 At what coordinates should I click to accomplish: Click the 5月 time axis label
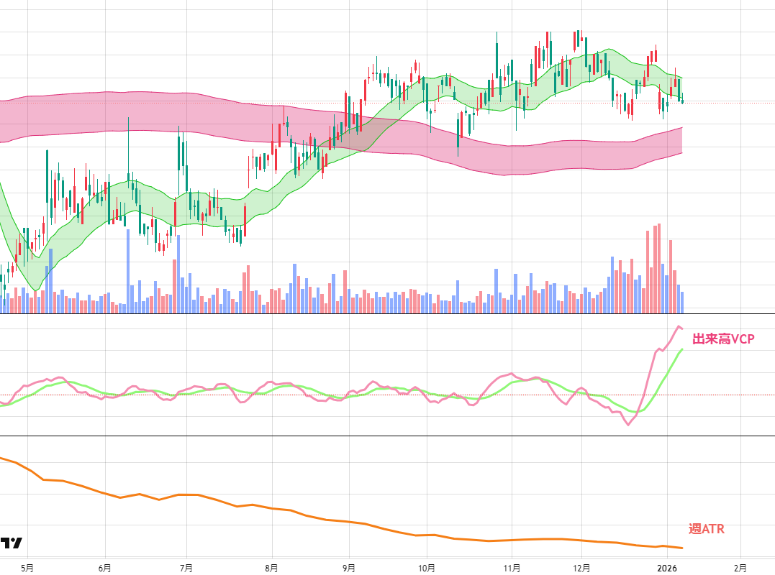pyautogui.click(x=27, y=568)
